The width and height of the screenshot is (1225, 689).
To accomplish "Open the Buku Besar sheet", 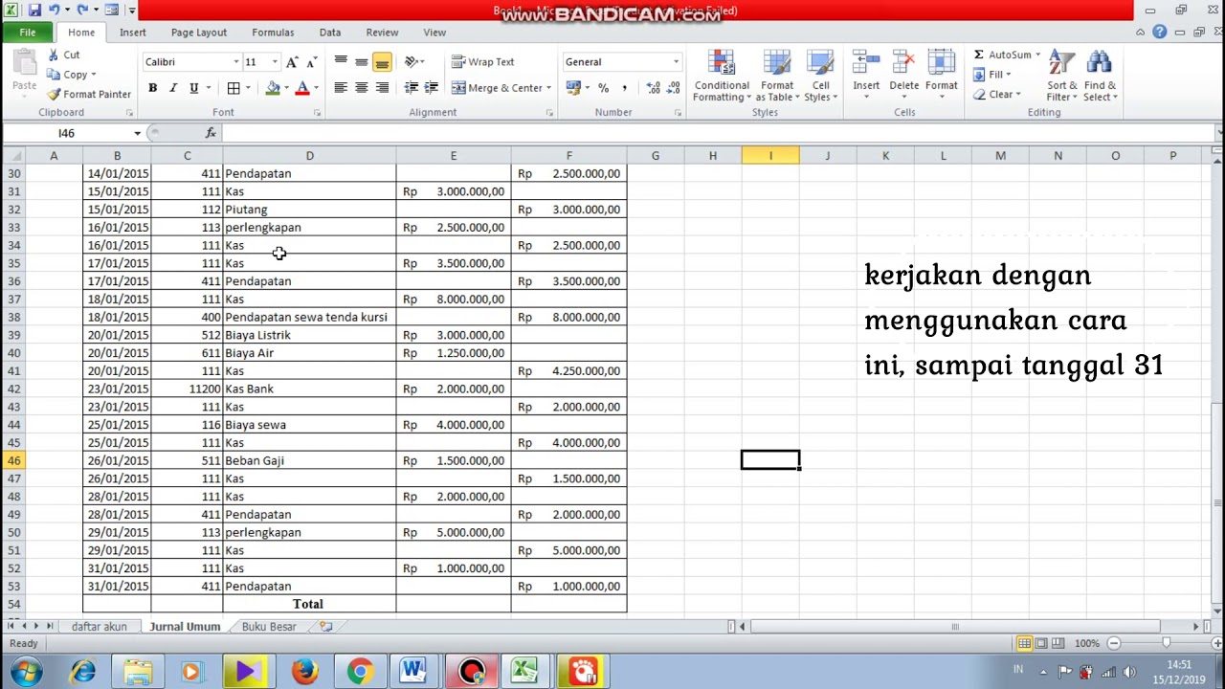I will [269, 627].
